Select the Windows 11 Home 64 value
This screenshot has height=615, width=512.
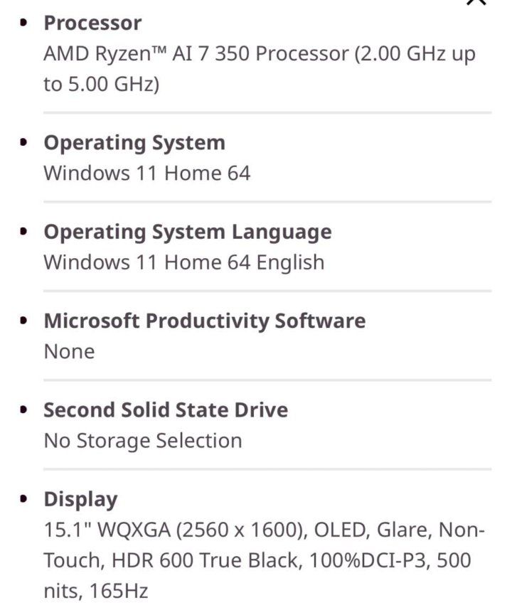tap(146, 173)
